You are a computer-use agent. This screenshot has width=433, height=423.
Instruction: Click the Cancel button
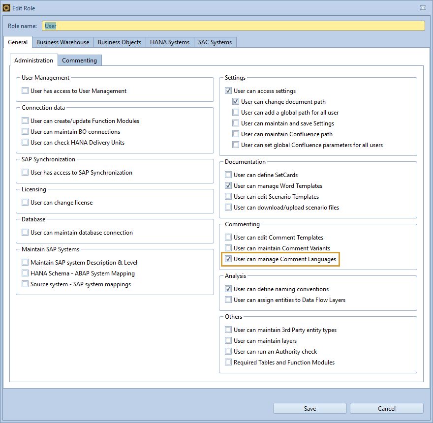[386, 408]
